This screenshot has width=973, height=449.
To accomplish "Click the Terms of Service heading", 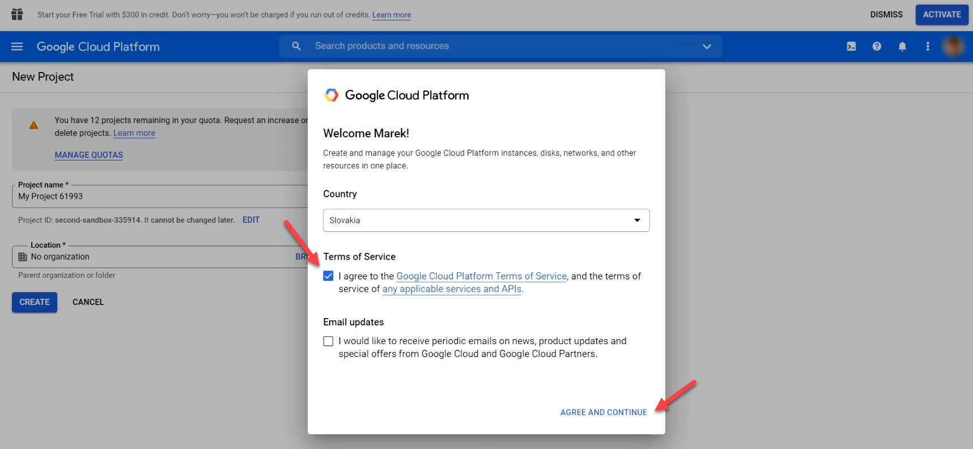I will point(359,257).
